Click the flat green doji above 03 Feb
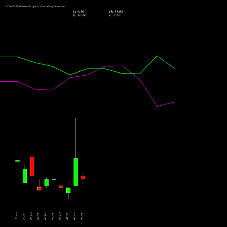Screen dimensions: 227x227 point(54,180)
